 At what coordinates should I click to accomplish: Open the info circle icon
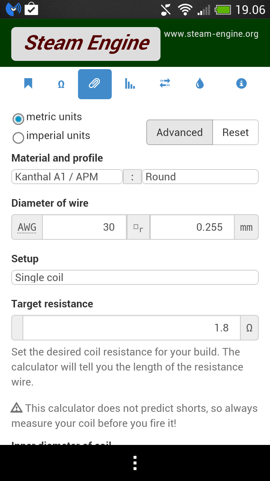point(241,83)
